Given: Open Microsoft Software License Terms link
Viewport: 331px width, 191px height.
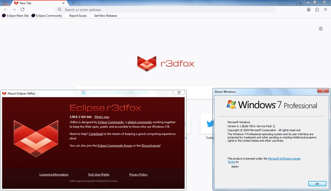Looking at the screenshot, I should click(284, 159).
